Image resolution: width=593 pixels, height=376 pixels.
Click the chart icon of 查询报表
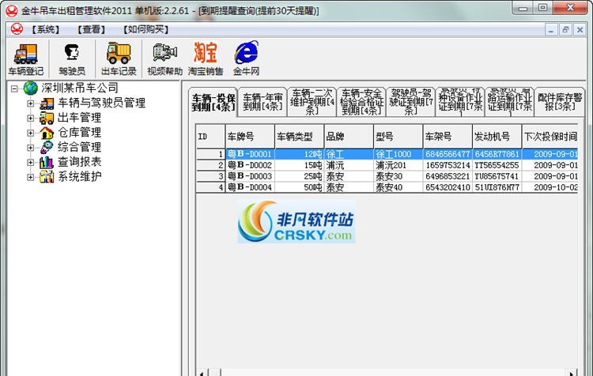coord(47,162)
